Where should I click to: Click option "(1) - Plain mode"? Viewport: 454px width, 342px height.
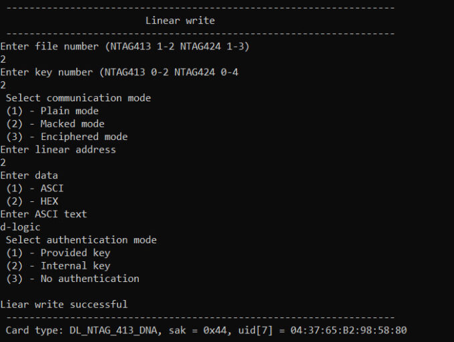point(52,111)
